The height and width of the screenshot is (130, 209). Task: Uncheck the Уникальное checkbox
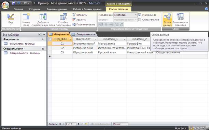point(139,15)
